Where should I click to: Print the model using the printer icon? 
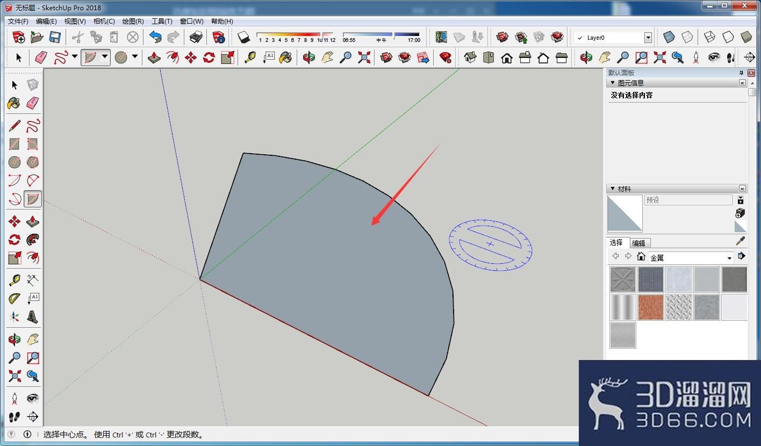[196, 37]
